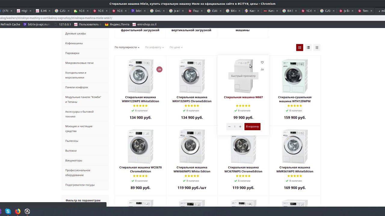Click the Фильтр по параметрам heading
Viewport: 385px width, 216px height.
(x=83, y=200)
